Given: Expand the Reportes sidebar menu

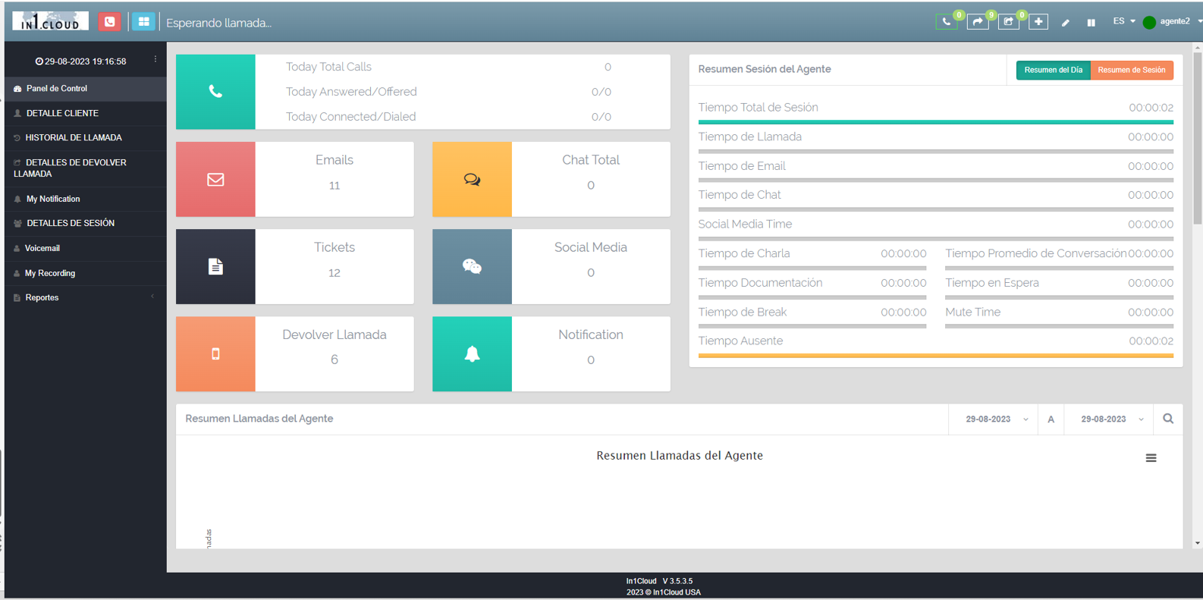Looking at the screenshot, I should (85, 297).
